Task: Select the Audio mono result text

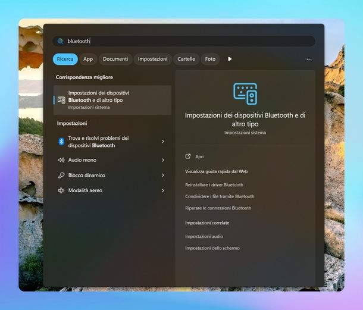Action: pyautogui.click(x=82, y=160)
